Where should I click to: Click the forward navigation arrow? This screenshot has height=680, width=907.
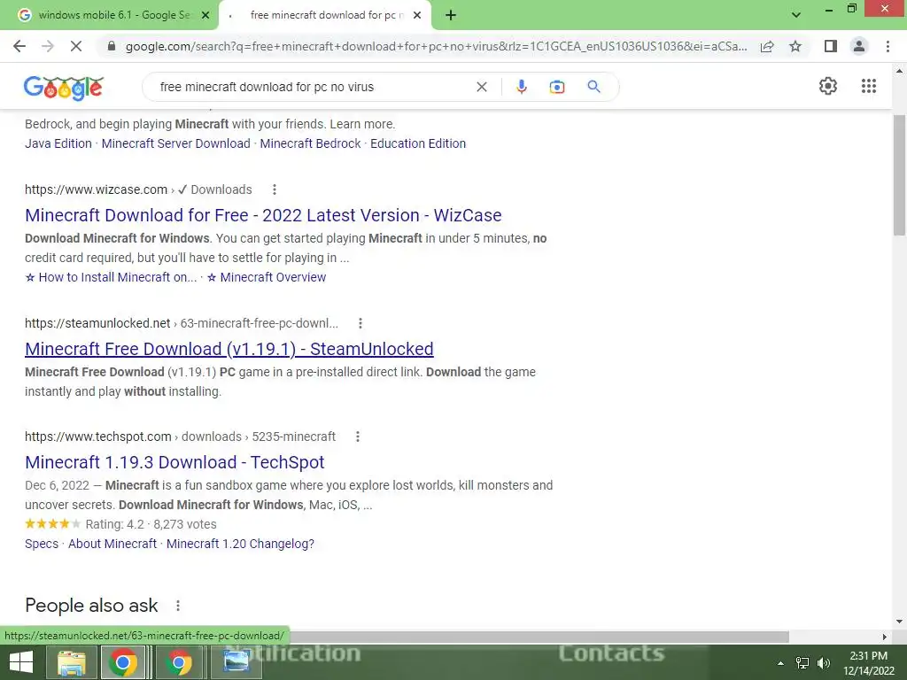[48, 46]
